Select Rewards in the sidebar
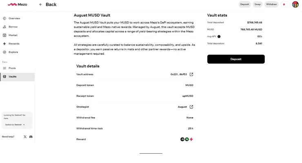This screenshot has width=302, height=163. 14,43
